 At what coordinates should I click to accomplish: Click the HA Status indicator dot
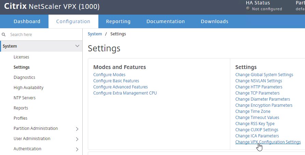(x=248, y=8)
